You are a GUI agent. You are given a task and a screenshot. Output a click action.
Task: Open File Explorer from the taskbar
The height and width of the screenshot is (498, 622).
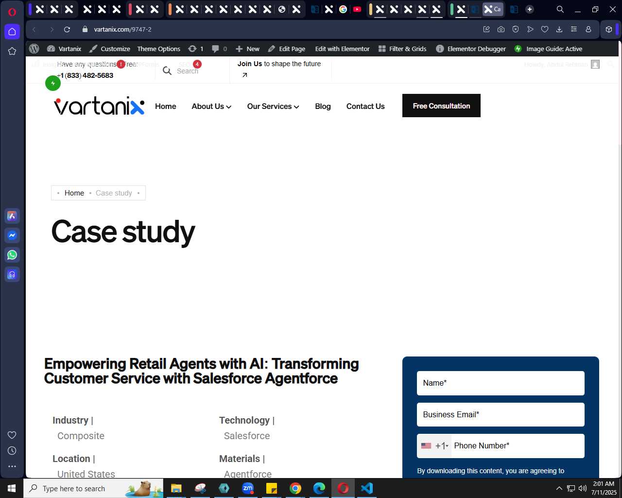pyautogui.click(x=176, y=488)
